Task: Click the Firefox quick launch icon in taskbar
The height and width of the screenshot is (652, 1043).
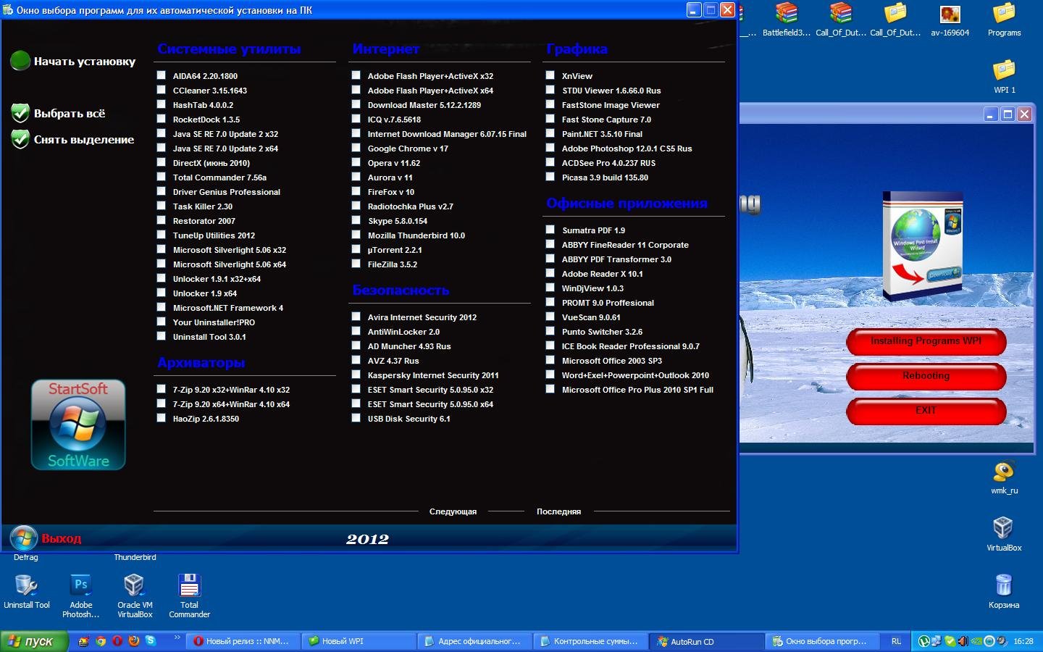Action: point(134,641)
